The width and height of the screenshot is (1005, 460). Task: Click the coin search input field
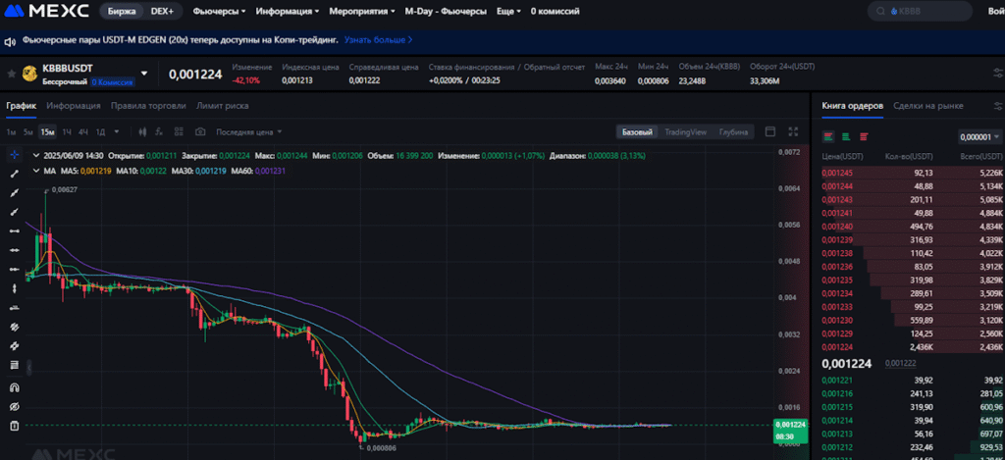[917, 11]
